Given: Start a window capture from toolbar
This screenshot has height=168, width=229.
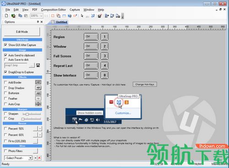Looking at the screenshot, I should pyautogui.click(x=64, y=16).
